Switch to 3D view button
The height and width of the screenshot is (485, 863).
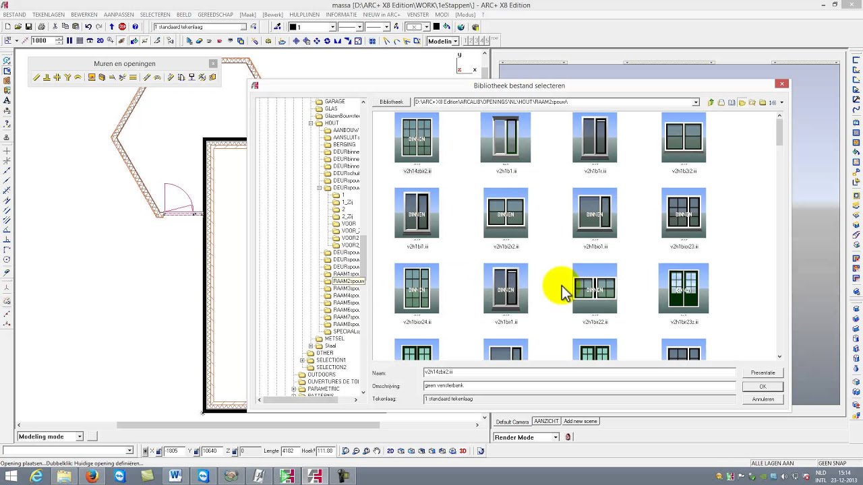[463, 451]
